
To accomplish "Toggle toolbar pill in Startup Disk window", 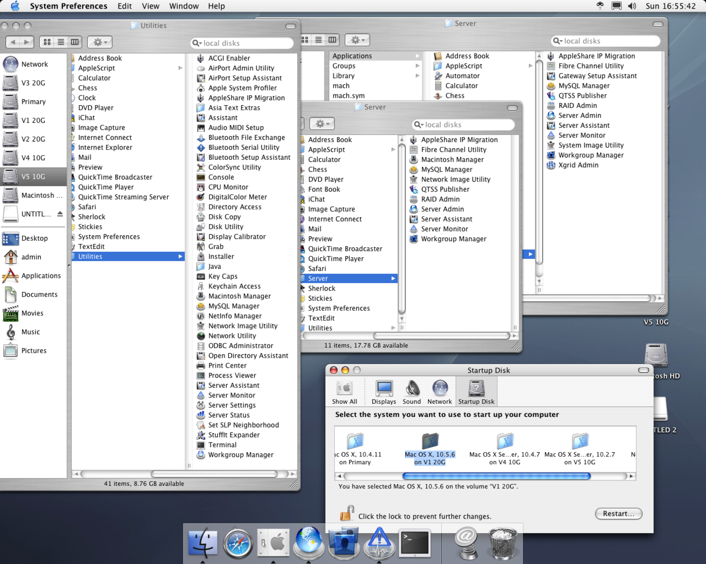I will [643, 370].
